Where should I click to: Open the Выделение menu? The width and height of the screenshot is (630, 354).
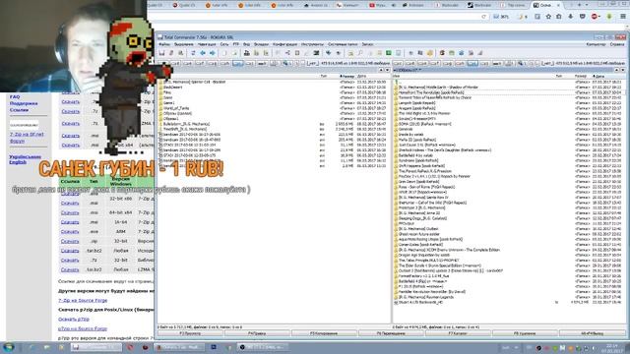point(184,44)
